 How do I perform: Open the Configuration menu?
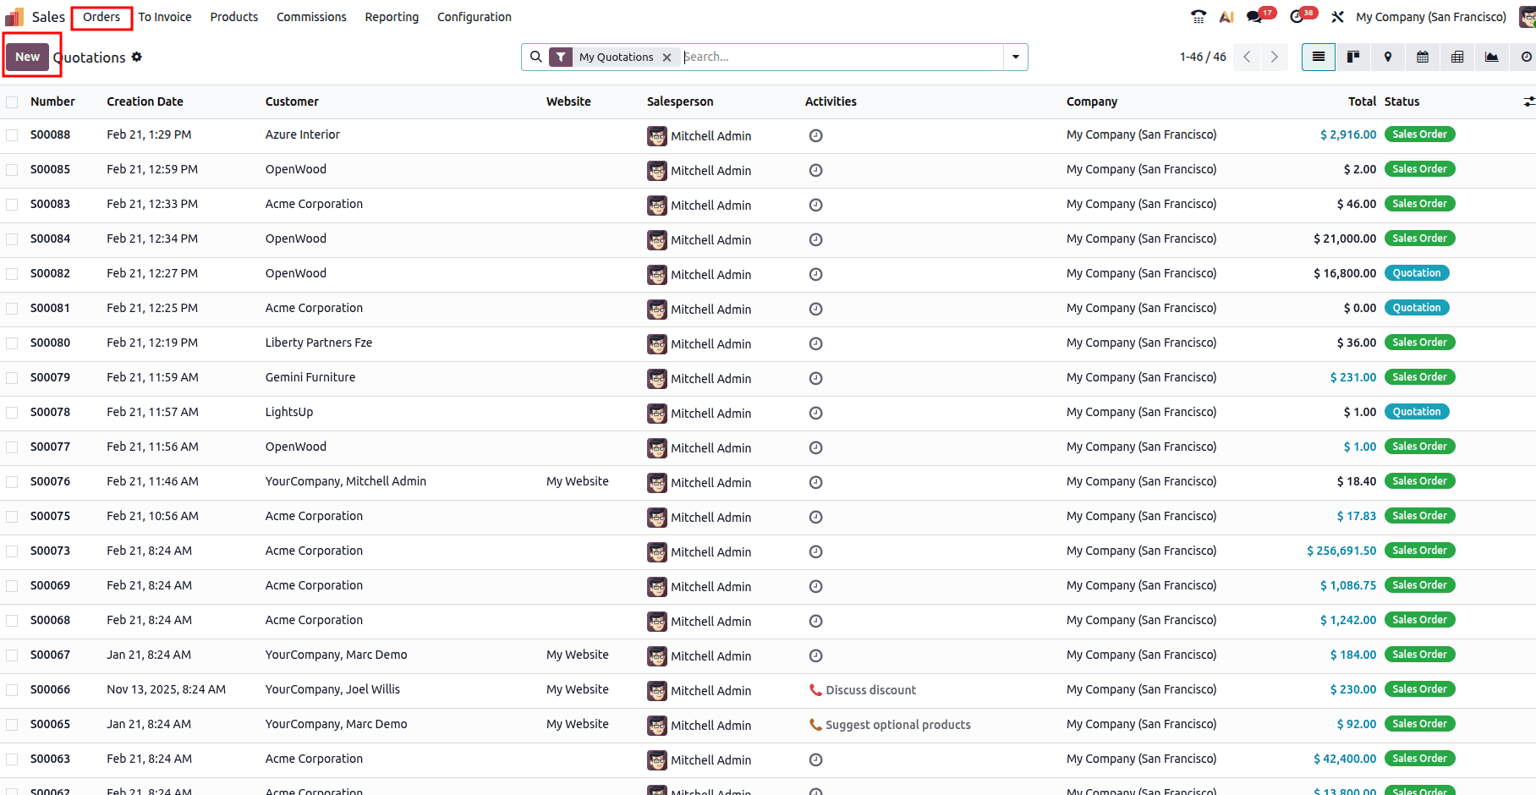475,17
